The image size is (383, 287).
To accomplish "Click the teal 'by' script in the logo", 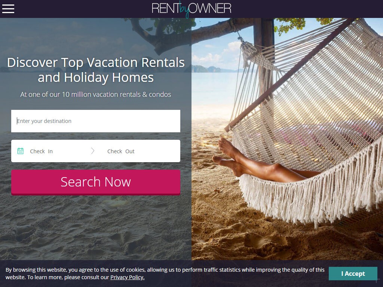I will 184,10.
